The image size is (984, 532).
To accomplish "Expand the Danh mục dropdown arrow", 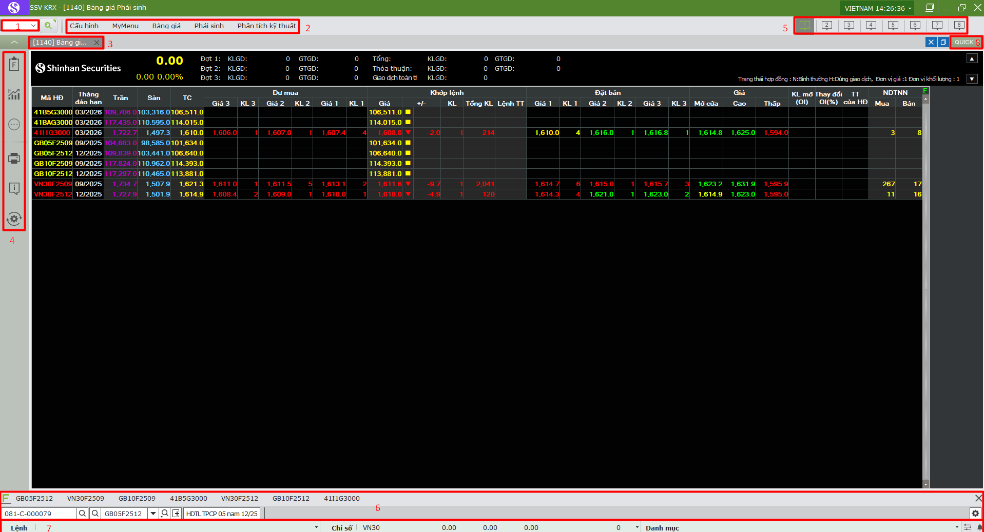I will pyautogui.click(x=957, y=527).
